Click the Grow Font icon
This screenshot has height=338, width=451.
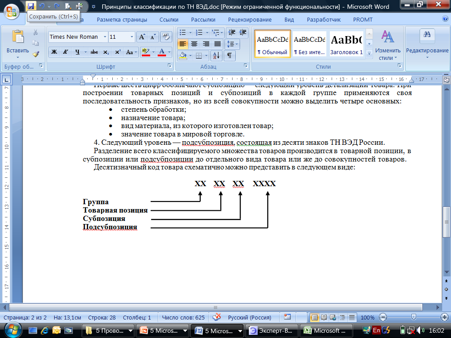[x=142, y=37]
